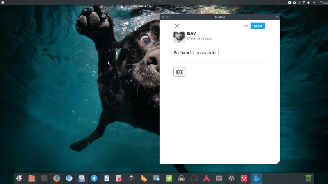
Task: Expand hidden tray icons with the down arrow
Action: (314, 3)
